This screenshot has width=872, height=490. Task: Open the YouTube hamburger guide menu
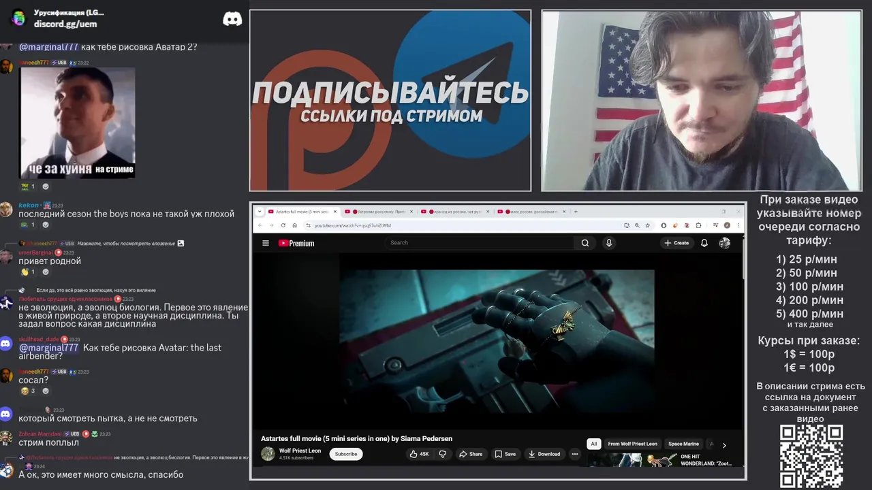(x=266, y=243)
